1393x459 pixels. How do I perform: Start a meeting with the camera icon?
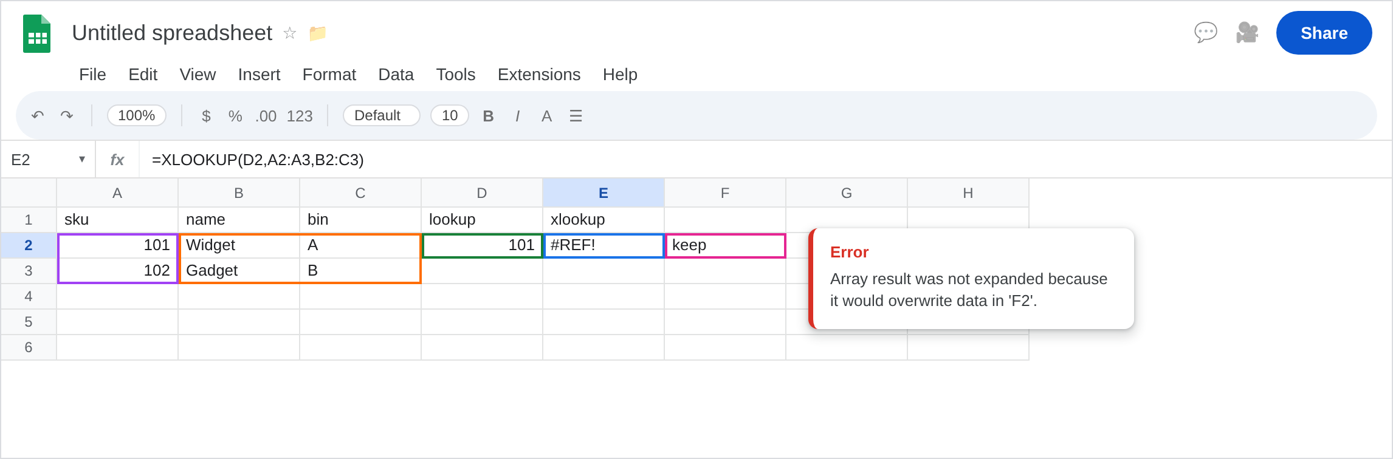(x=1247, y=33)
